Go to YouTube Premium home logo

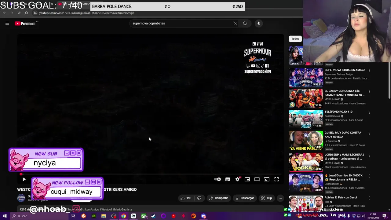25,24
